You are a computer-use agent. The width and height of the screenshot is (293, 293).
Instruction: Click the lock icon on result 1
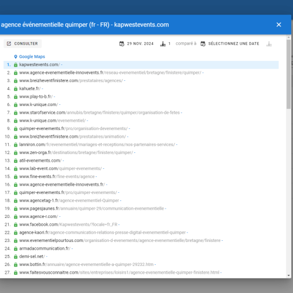[x=16, y=65]
